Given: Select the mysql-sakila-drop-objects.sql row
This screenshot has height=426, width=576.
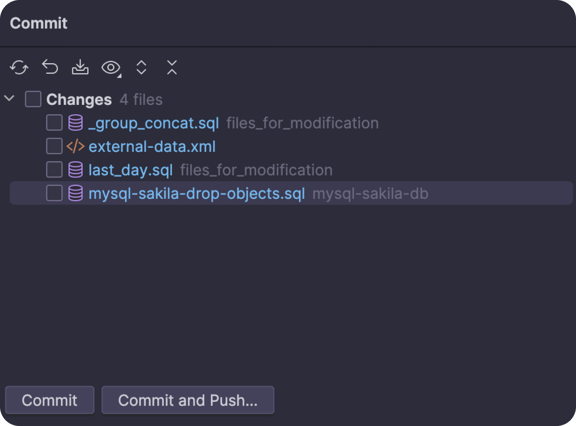Looking at the screenshot, I should (196, 193).
